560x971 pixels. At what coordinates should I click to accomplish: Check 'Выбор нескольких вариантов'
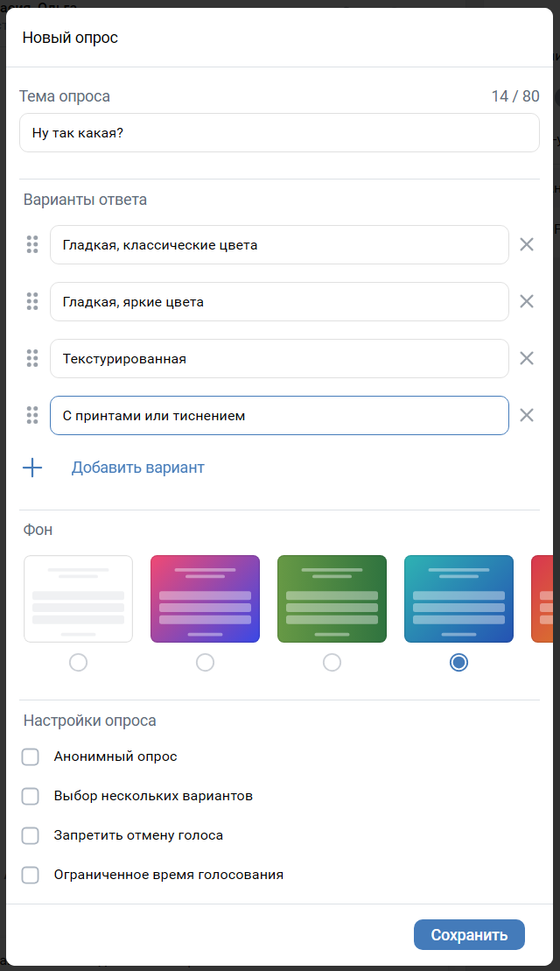coord(31,796)
